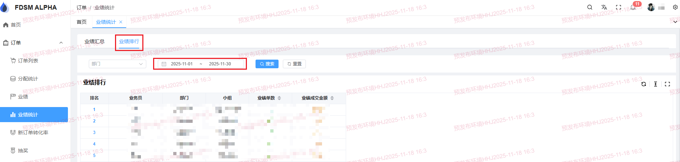Click the table density icon

click(656, 84)
